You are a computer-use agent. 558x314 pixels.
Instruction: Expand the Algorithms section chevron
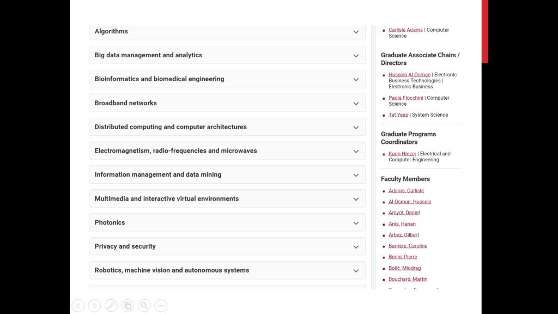356,32
